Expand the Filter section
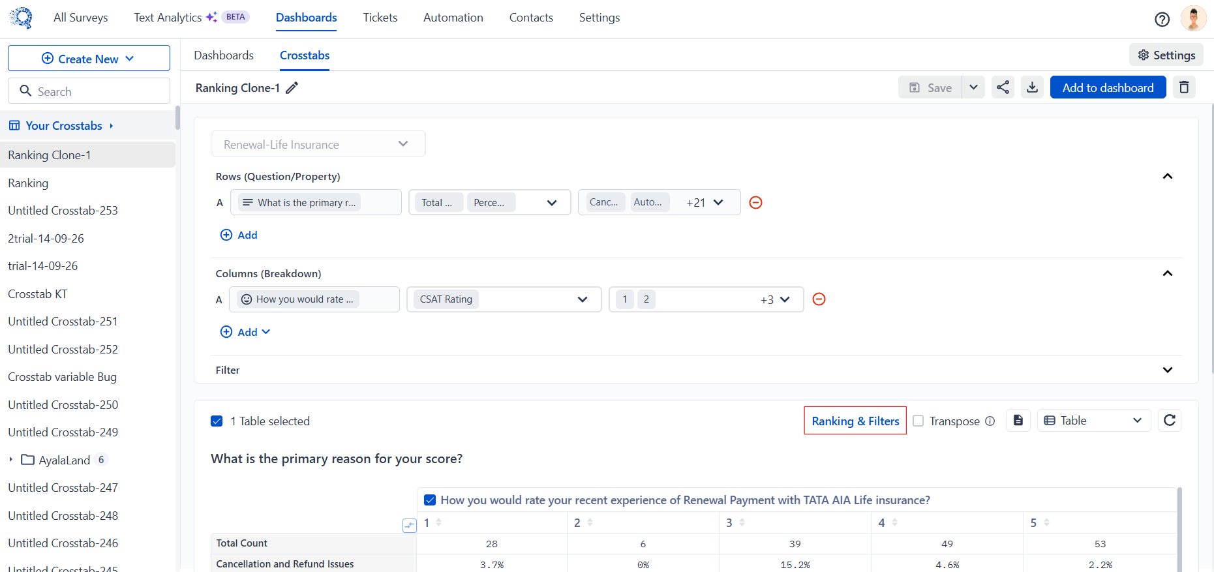 coord(1167,370)
